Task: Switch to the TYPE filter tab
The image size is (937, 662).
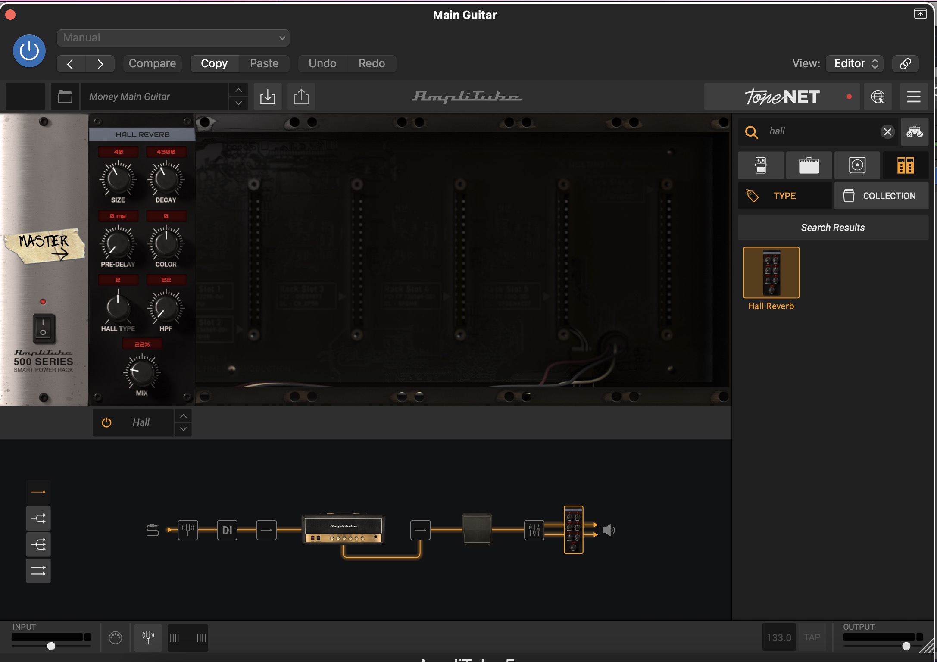Action: coord(785,196)
